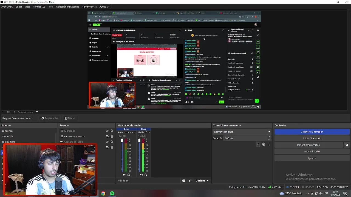Adjust the desktop audio volume fader
The height and width of the screenshot is (197, 351).
point(122,141)
